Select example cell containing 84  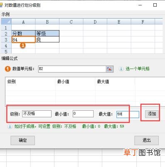(x=23, y=40)
